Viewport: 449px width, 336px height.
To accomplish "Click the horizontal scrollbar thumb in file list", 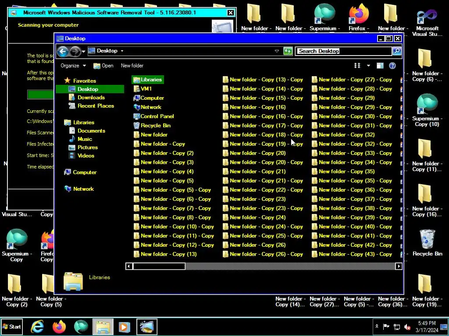I will [159, 266].
